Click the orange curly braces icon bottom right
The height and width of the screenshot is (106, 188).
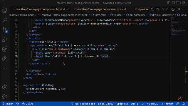[180, 98]
